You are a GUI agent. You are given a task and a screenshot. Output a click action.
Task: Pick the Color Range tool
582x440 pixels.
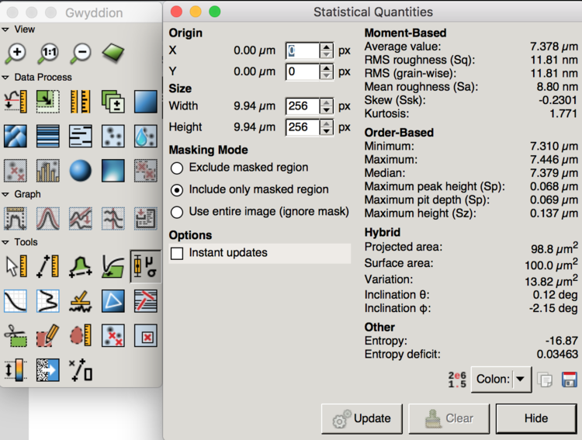pos(16,370)
